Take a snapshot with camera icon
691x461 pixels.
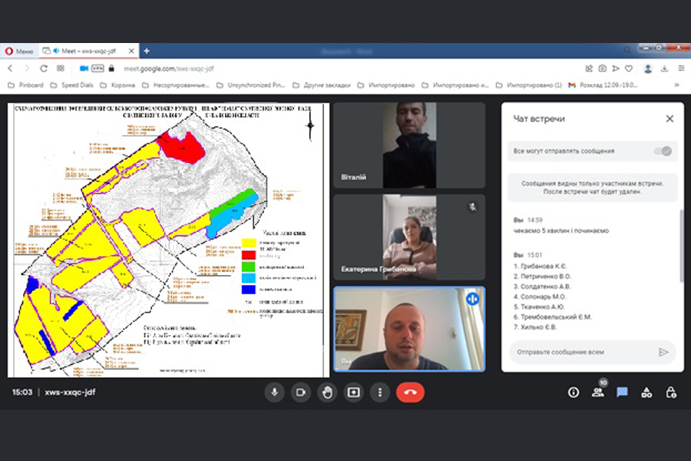click(x=603, y=68)
